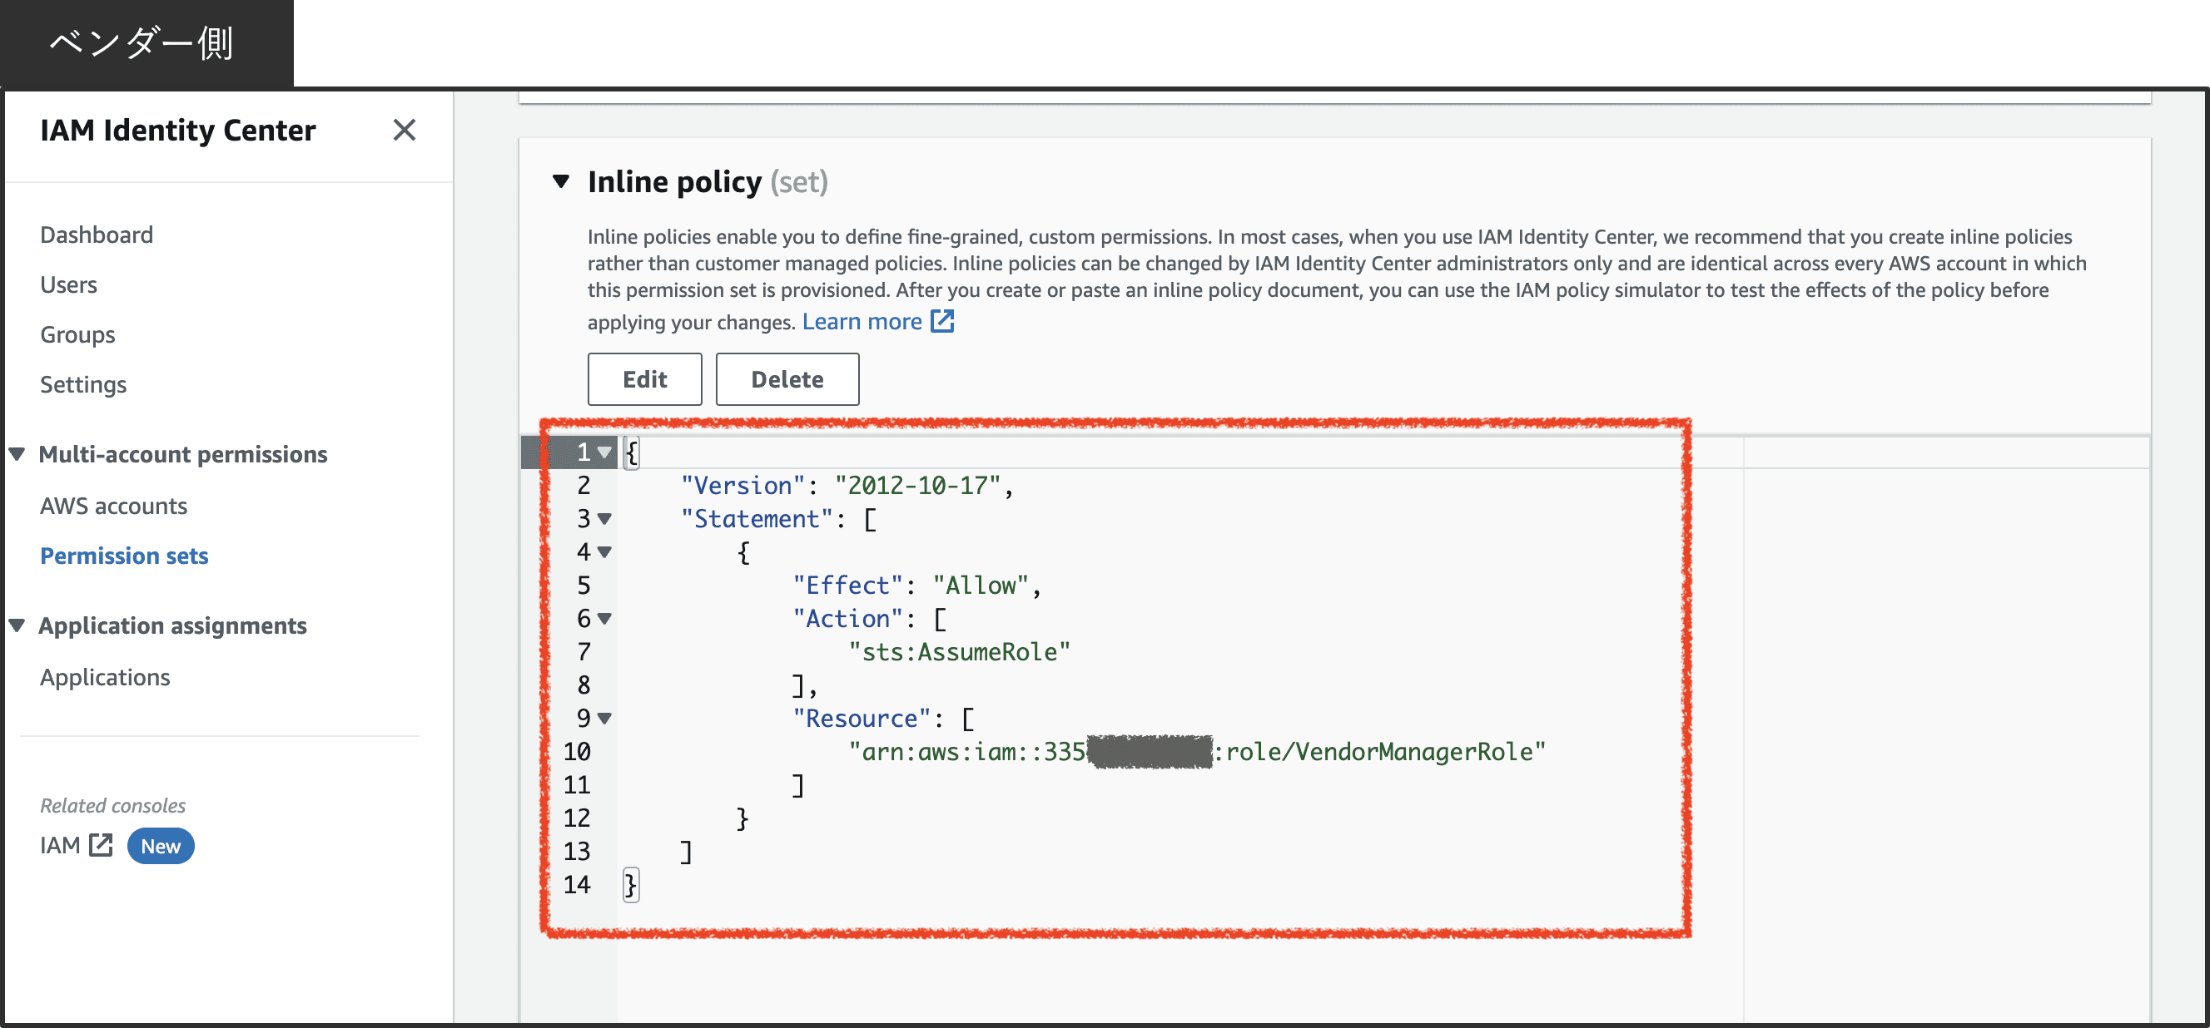
Task: Open the Dashboard page
Action: [97, 235]
